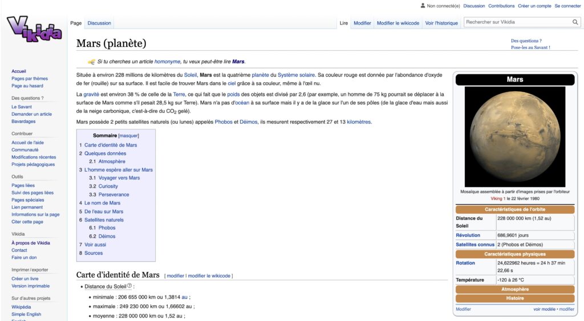
Task: Click the homonymy icon before the italic note
Action: pos(91,62)
